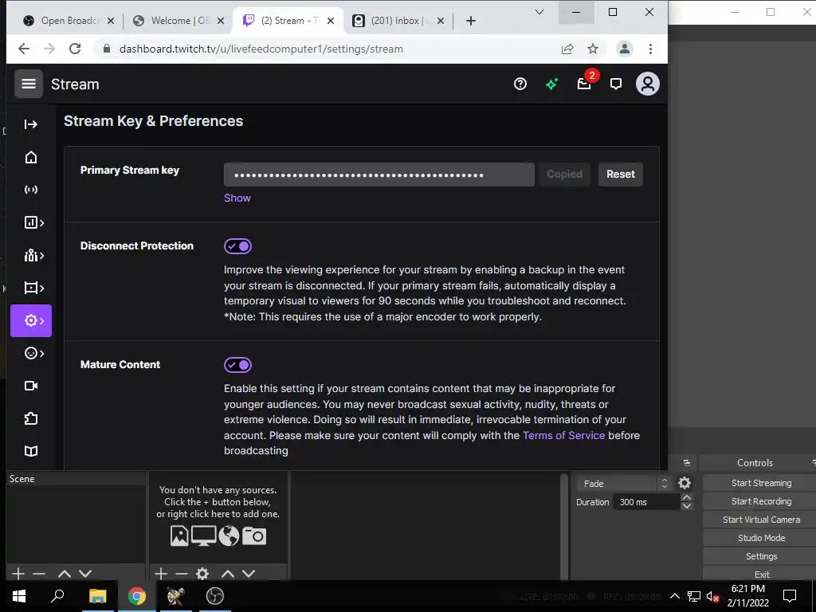This screenshot has width=816, height=612.
Task: Open Chrome profile icon
Action: [x=624, y=49]
